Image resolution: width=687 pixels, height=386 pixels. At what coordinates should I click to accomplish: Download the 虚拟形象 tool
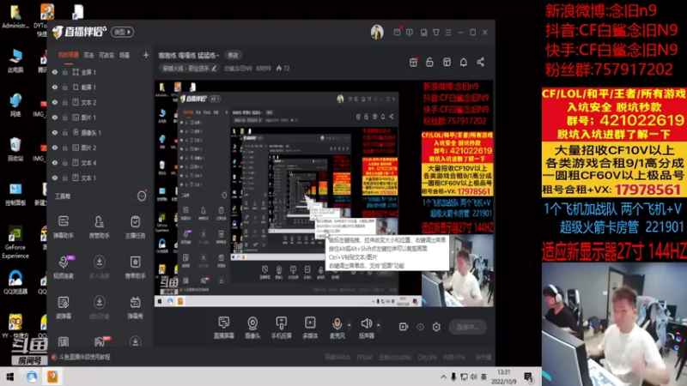[100, 307]
